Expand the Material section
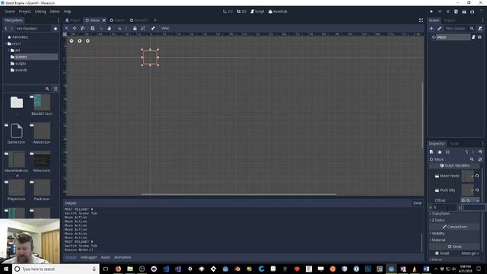This screenshot has height=274, width=487. 455,240
